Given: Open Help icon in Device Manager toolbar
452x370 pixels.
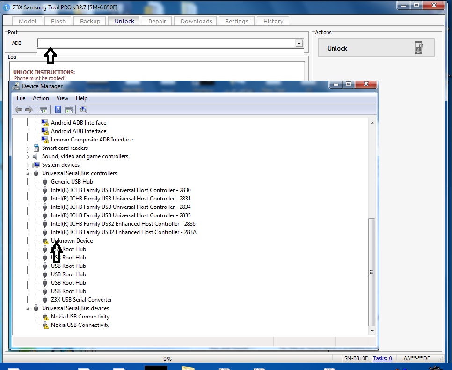Looking at the screenshot, I should tap(58, 110).
